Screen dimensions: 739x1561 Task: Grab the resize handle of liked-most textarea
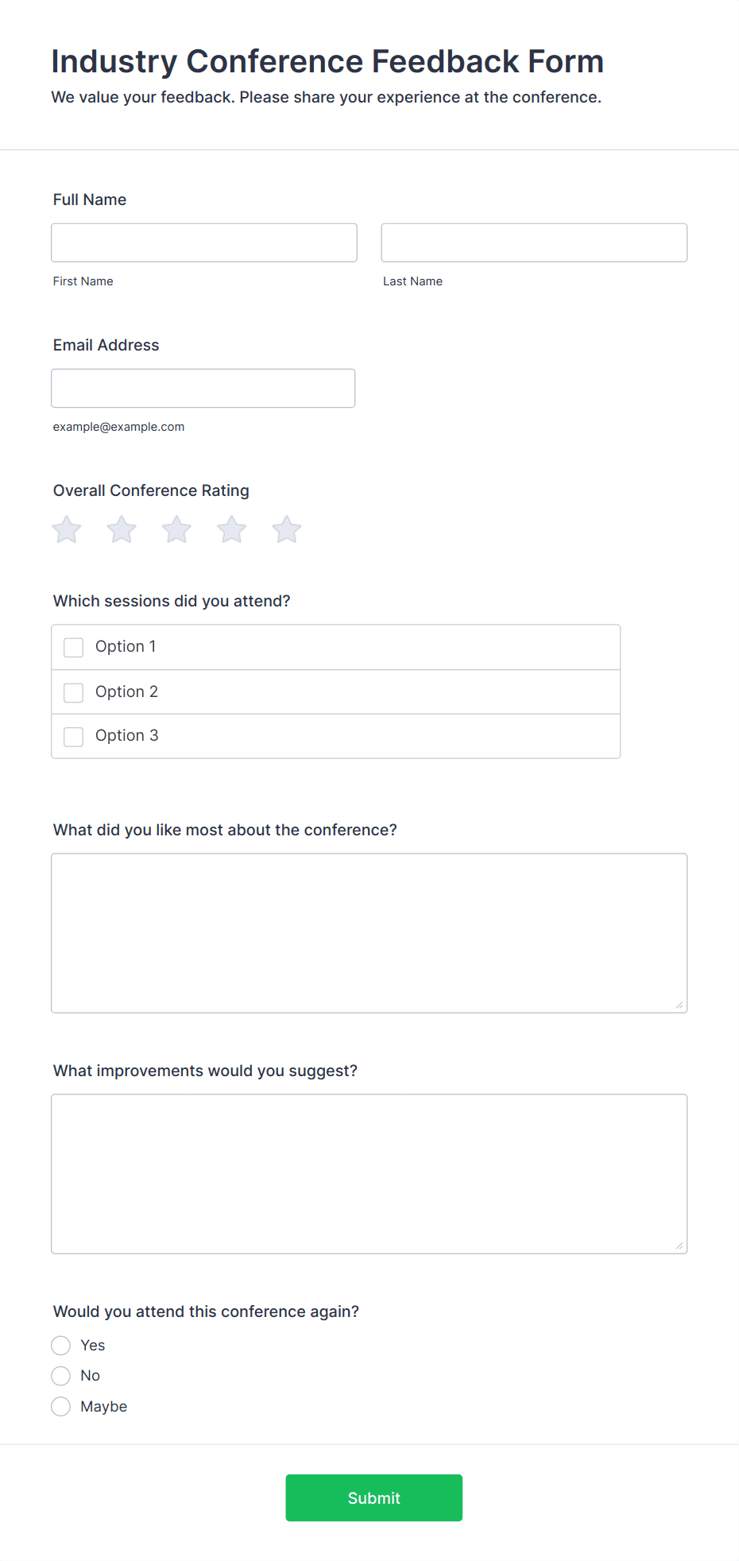pos(679,1005)
